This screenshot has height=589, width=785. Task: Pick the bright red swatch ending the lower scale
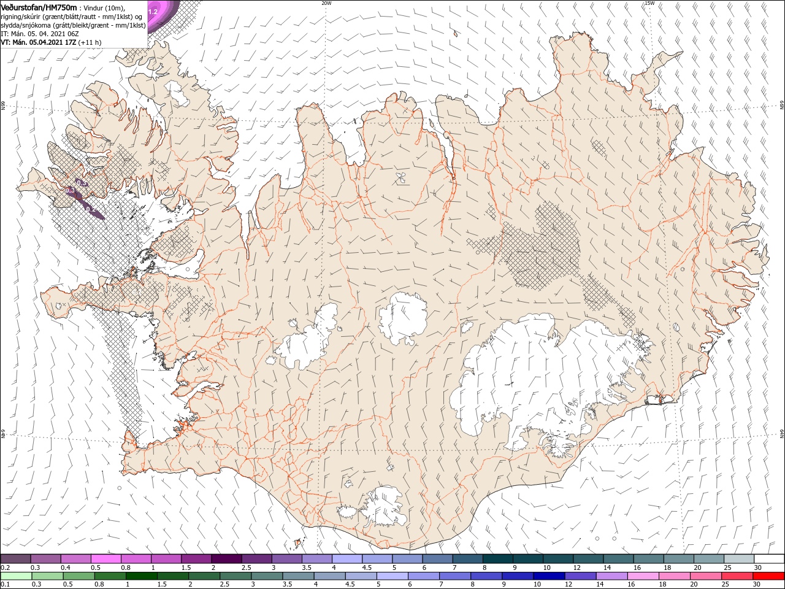point(768,576)
